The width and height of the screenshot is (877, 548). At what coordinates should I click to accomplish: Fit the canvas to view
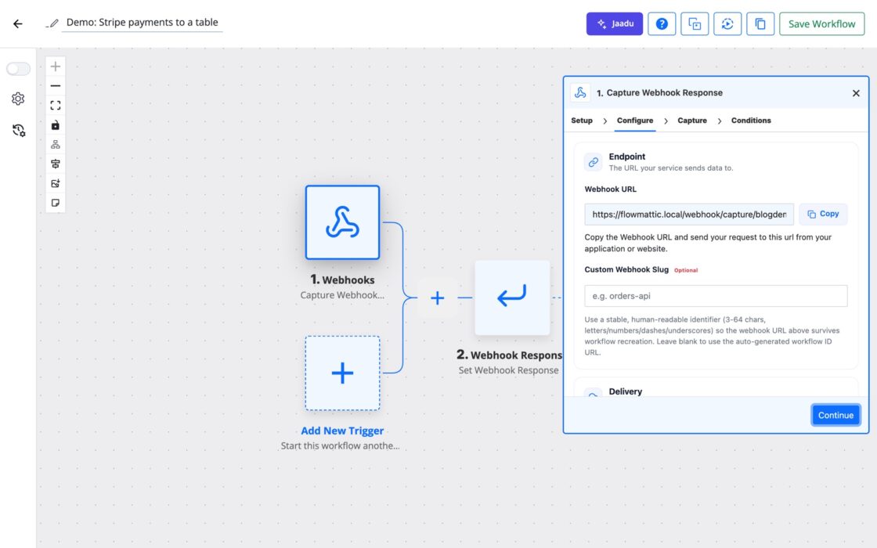click(56, 106)
